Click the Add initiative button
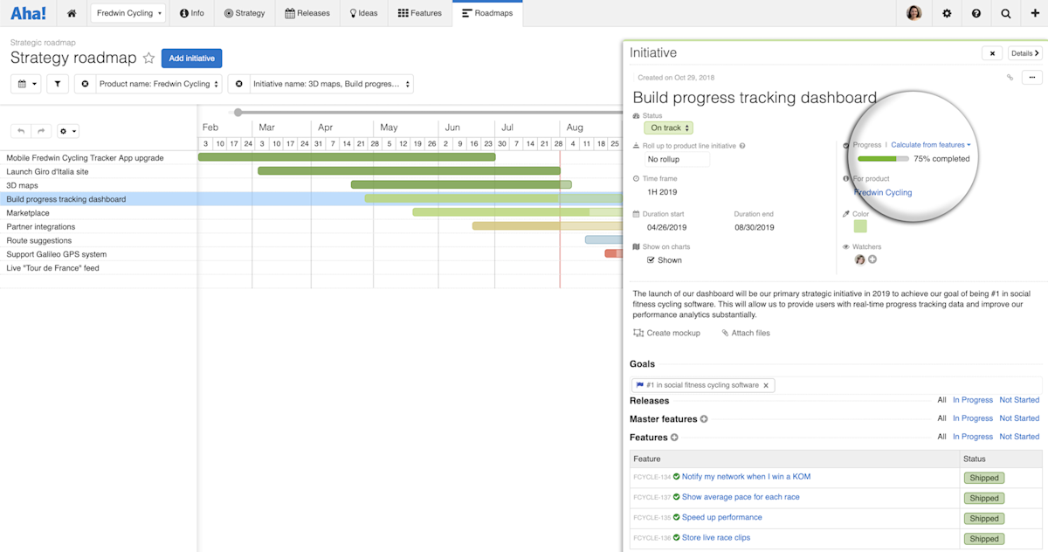This screenshot has width=1048, height=552. coord(191,58)
